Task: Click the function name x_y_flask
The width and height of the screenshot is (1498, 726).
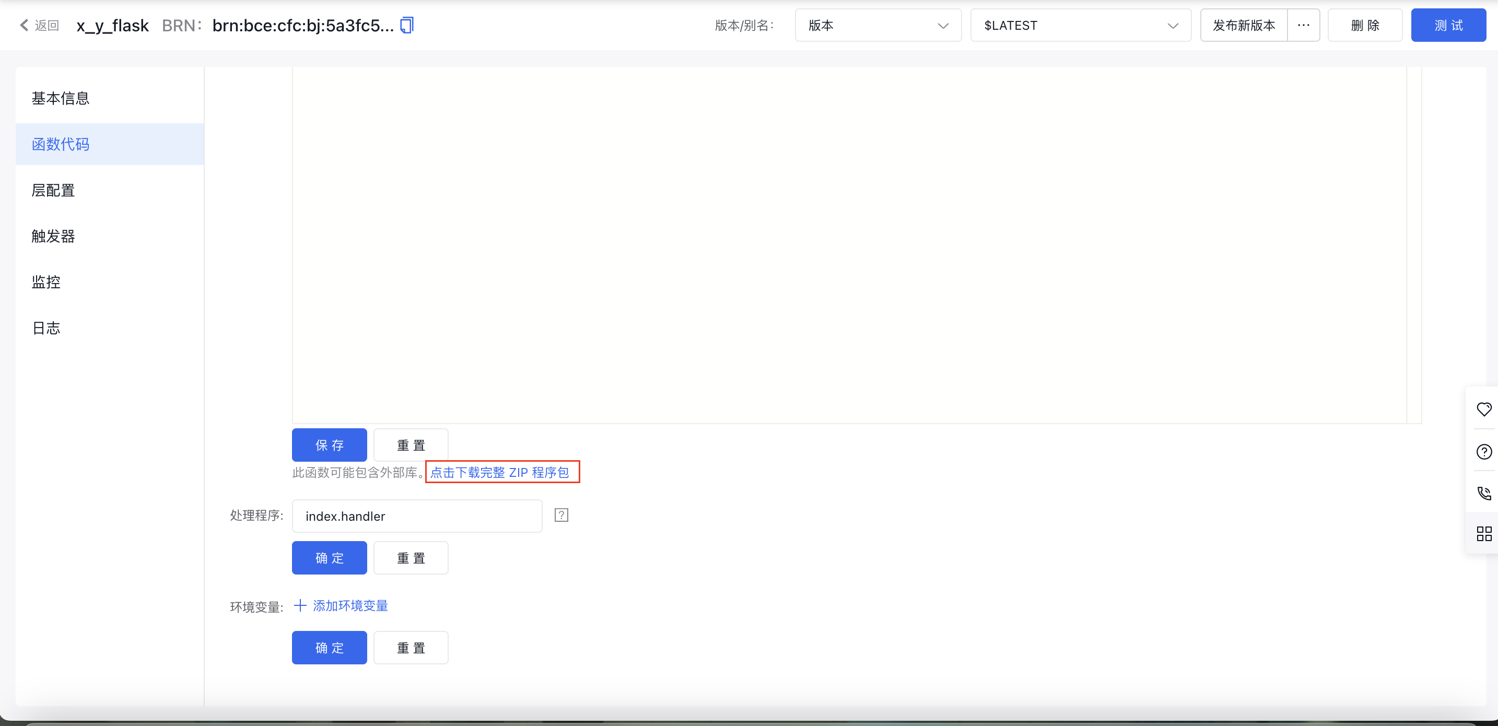Action: pyautogui.click(x=113, y=25)
